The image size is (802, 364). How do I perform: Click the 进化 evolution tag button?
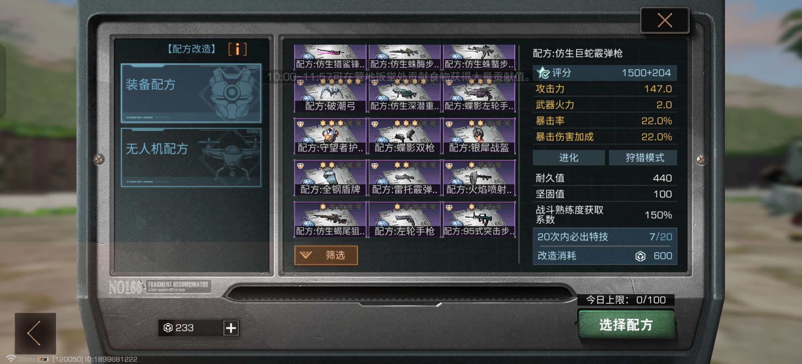[x=569, y=157]
